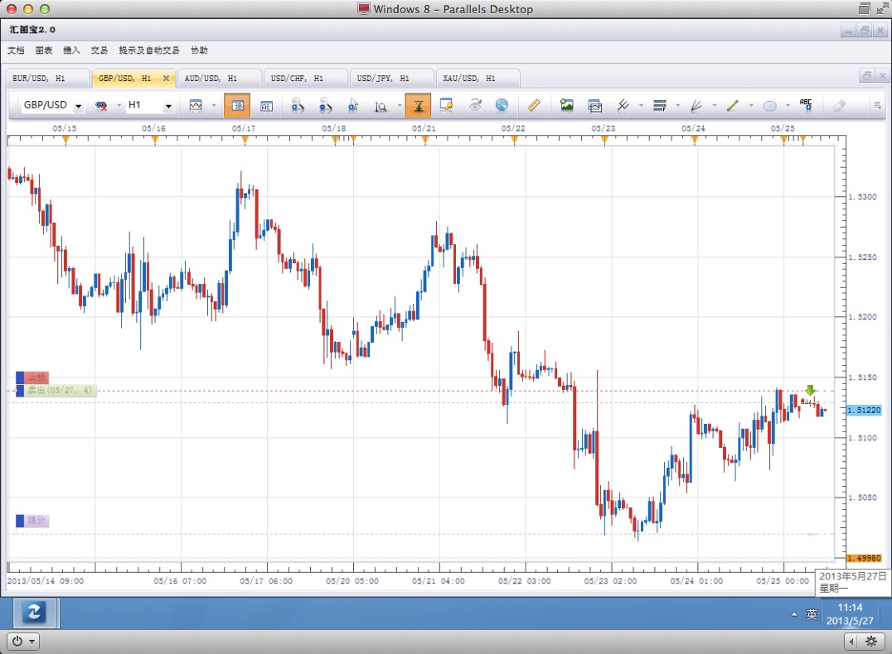The height and width of the screenshot is (654, 892).
Task: Select the zoom out magnifier tool
Action: pos(326,106)
